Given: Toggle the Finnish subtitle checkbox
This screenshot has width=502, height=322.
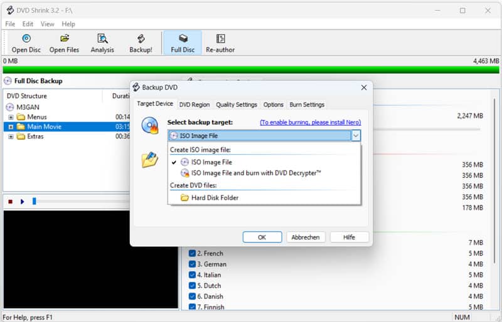Looking at the screenshot, I should click(192, 307).
